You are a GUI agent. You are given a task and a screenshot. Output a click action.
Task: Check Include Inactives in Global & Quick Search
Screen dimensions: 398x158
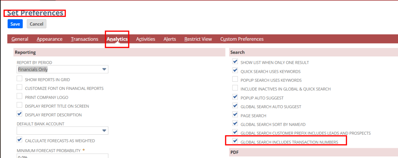pyautogui.click(x=235, y=88)
